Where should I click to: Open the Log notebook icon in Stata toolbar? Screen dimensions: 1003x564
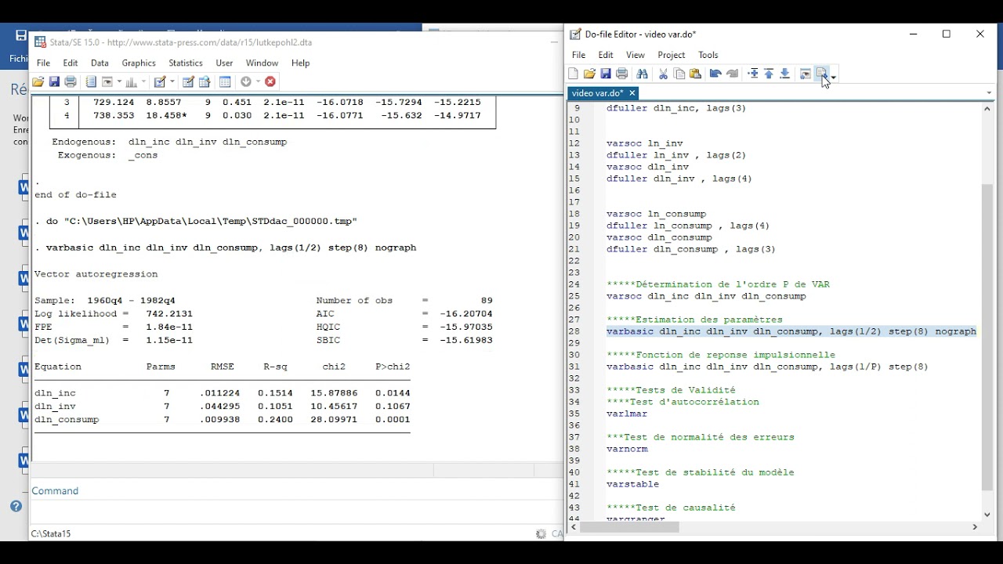[x=91, y=81]
